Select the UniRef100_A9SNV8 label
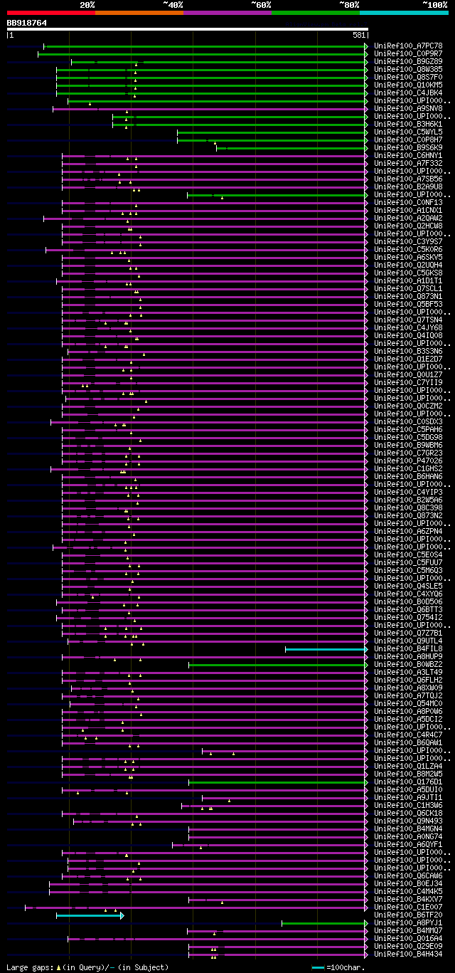The image size is (455, 973). pos(408,108)
